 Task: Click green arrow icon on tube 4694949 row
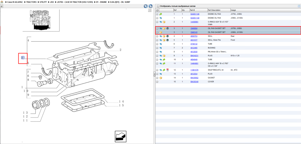click(x=164, y=60)
